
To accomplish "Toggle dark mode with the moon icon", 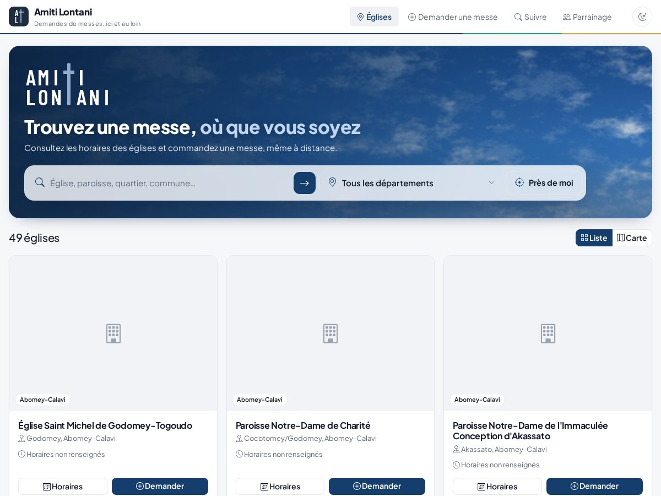I will (642, 17).
